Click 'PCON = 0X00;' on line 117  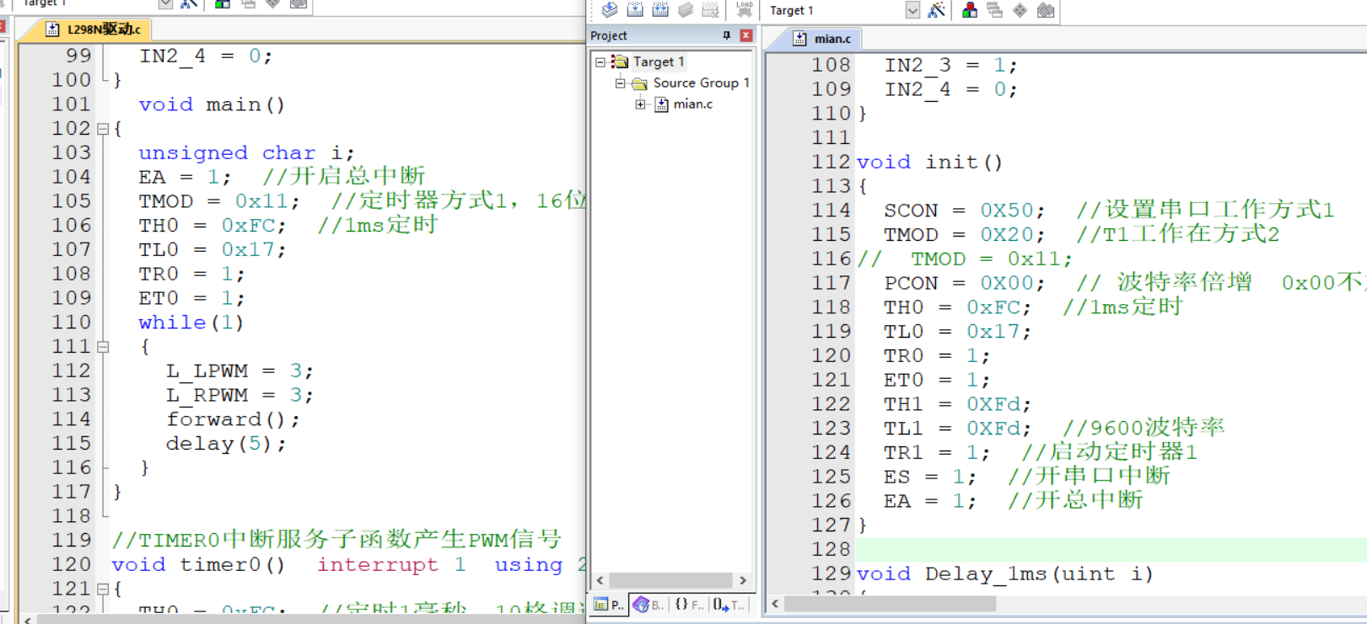pos(964,284)
